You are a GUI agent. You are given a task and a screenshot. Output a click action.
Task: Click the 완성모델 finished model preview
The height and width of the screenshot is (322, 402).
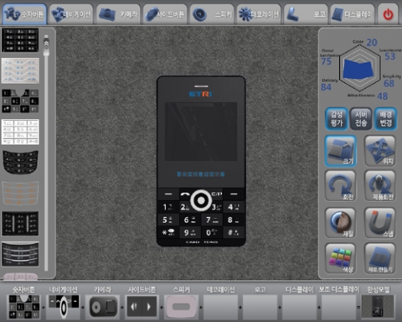378,307
